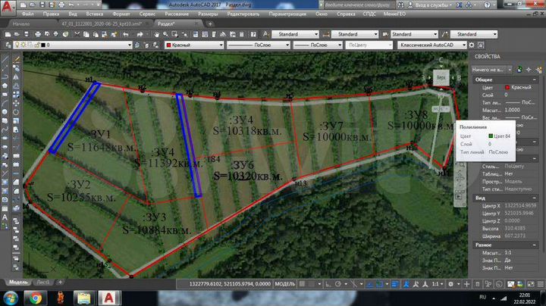546x306 pixels.
Task: Click the ViewCube Верх face
Action: 441,77
